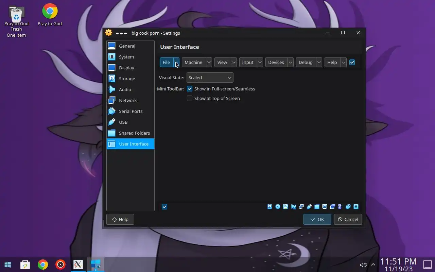Viewport: 435px width, 272px height.
Task: Click the taskbar clock showing 11:51 PM
Action: [x=398, y=265]
